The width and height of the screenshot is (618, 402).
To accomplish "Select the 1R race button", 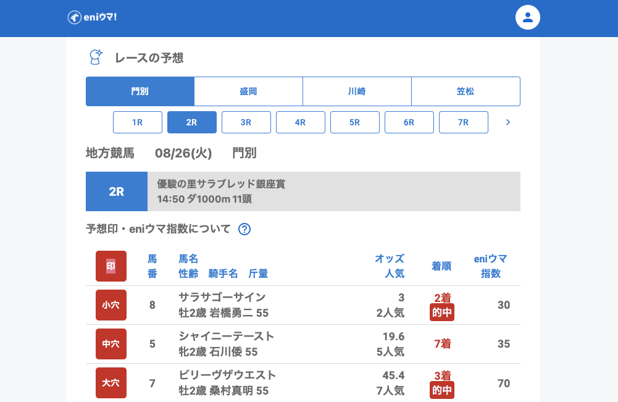I will click(138, 122).
